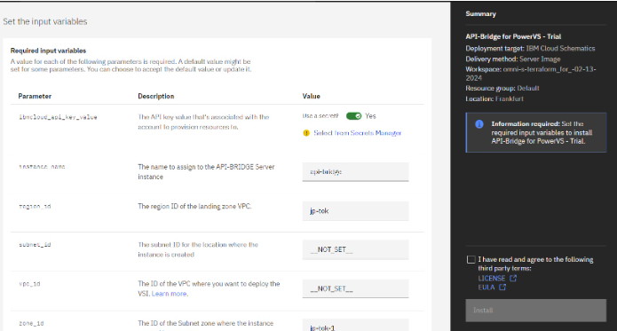Click the API-BRIDGE Server instance name description

click(206, 172)
